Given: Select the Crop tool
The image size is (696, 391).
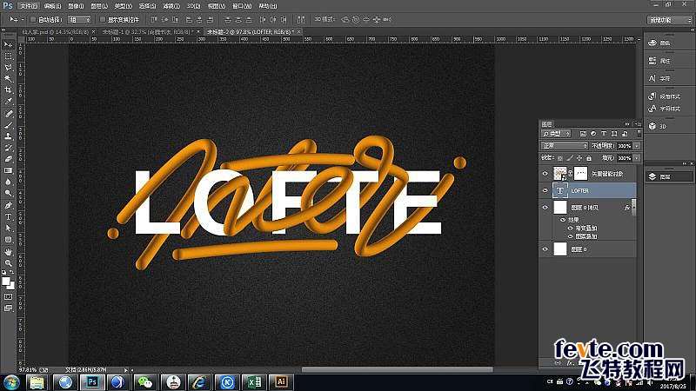Looking at the screenshot, I should (9, 90).
